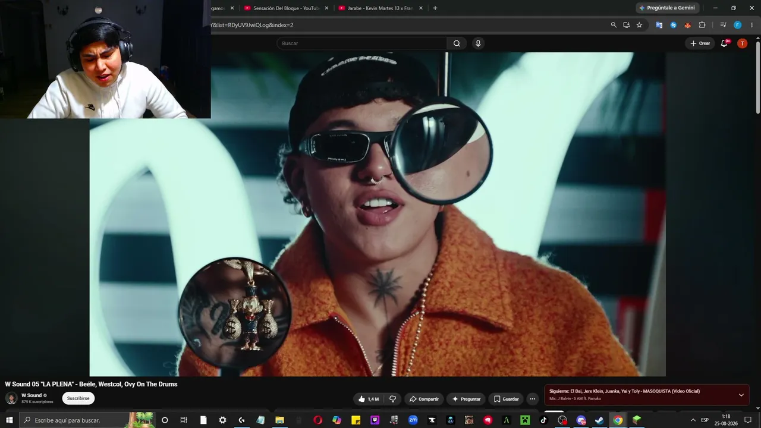The height and width of the screenshot is (428, 761).
Task: Expand the Siguiente playlist panel chevron
Action: (741, 395)
